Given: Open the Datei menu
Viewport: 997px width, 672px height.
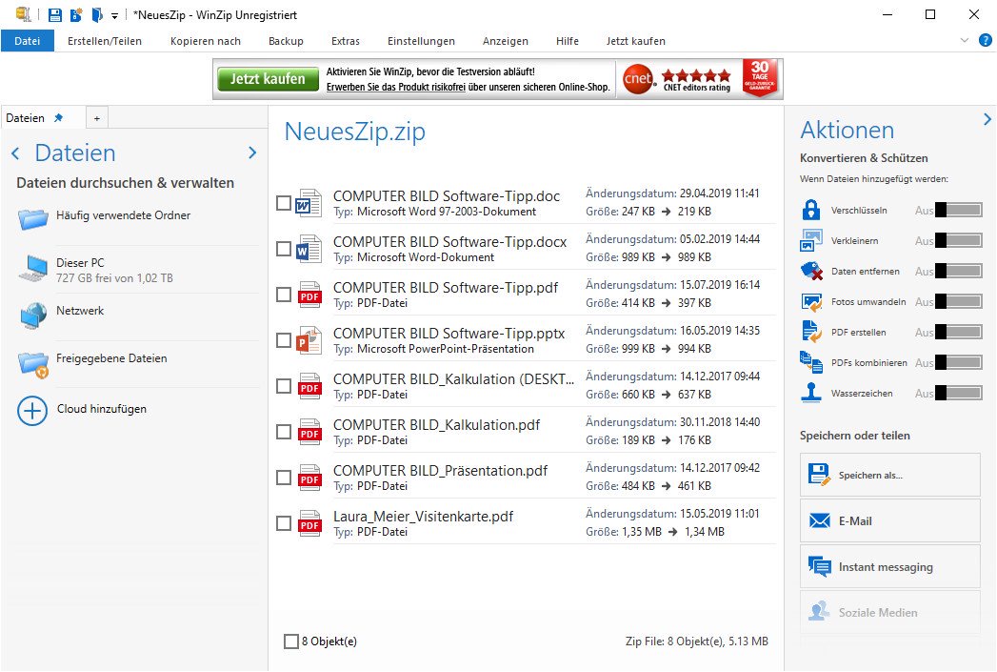Looking at the screenshot, I should click(x=28, y=41).
